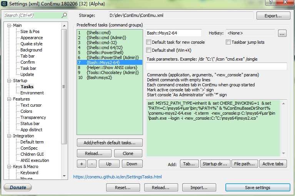Open Transparency settings page
The width and height of the screenshot is (295, 196).
pyautogui.click(x=33, y=117)
